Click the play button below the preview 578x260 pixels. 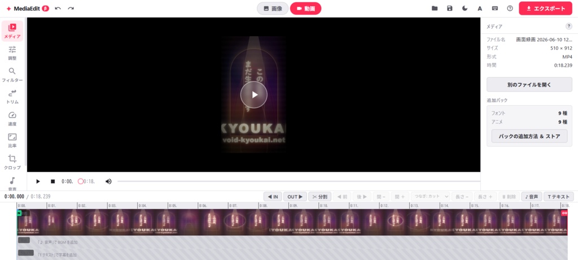click(38, 181)
